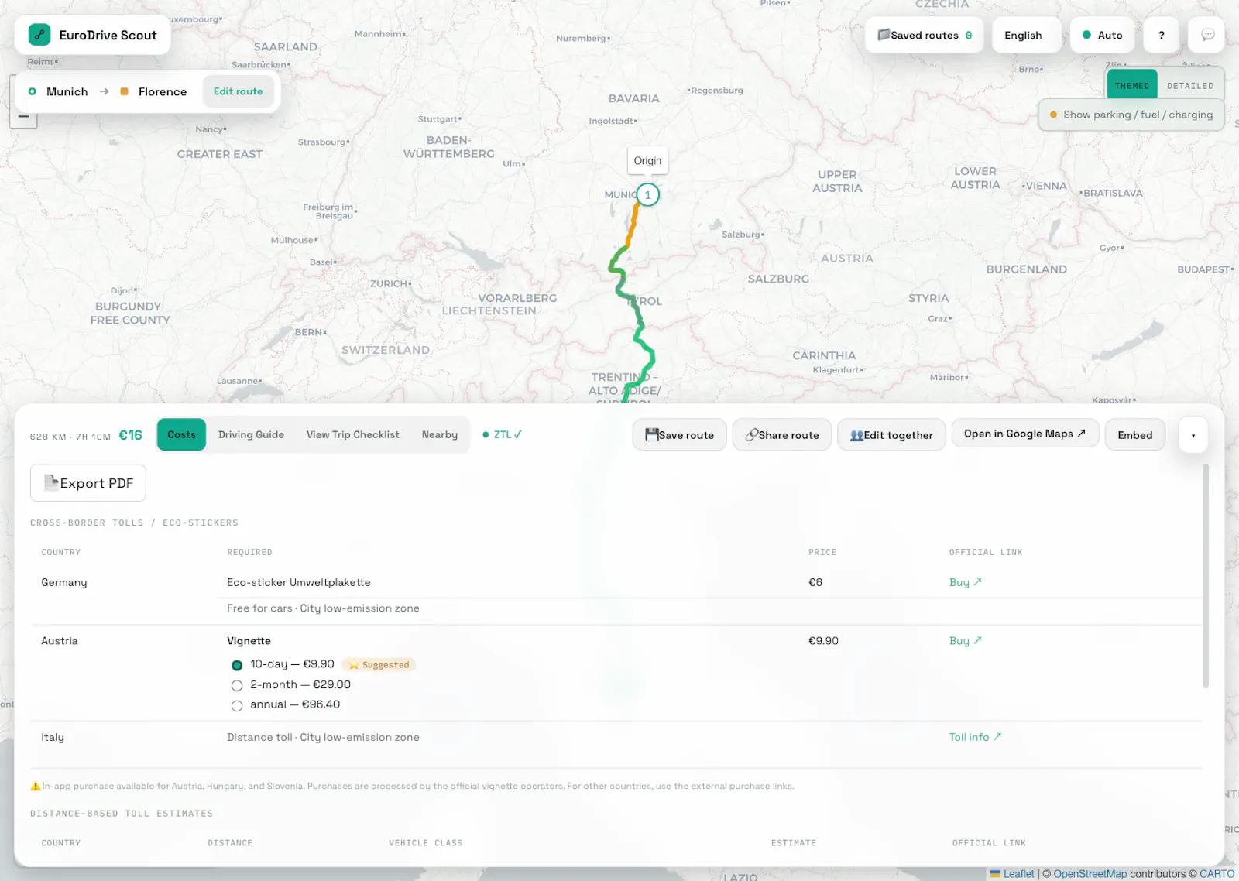This screenshot has height=881, width=1239.
Task: Click the €6 price cell
Action: [x=815, y=582]
